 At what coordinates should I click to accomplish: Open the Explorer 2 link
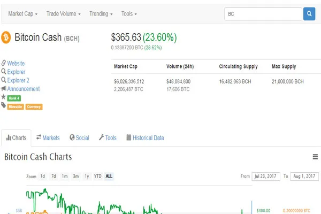tap(18, 80)
